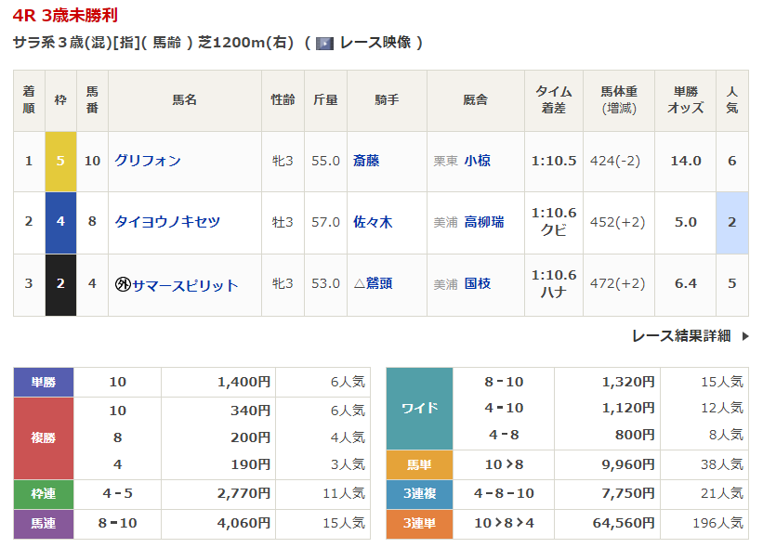Click the yellow frame 5 swatch
Screen dimensions: 763x548
pos(60,161)
